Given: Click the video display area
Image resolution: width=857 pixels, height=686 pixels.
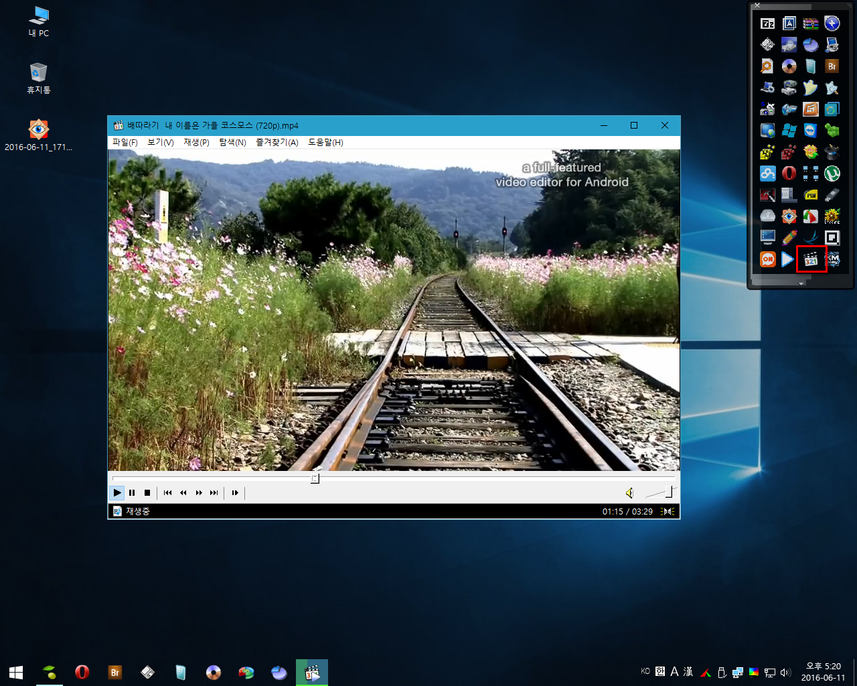Looking at the screenshot, I should pos(394,310).
